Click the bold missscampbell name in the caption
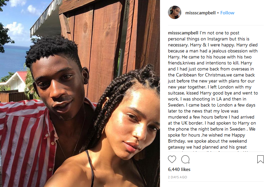This screenshot has height=187, width=266. (x=183, y=33)
